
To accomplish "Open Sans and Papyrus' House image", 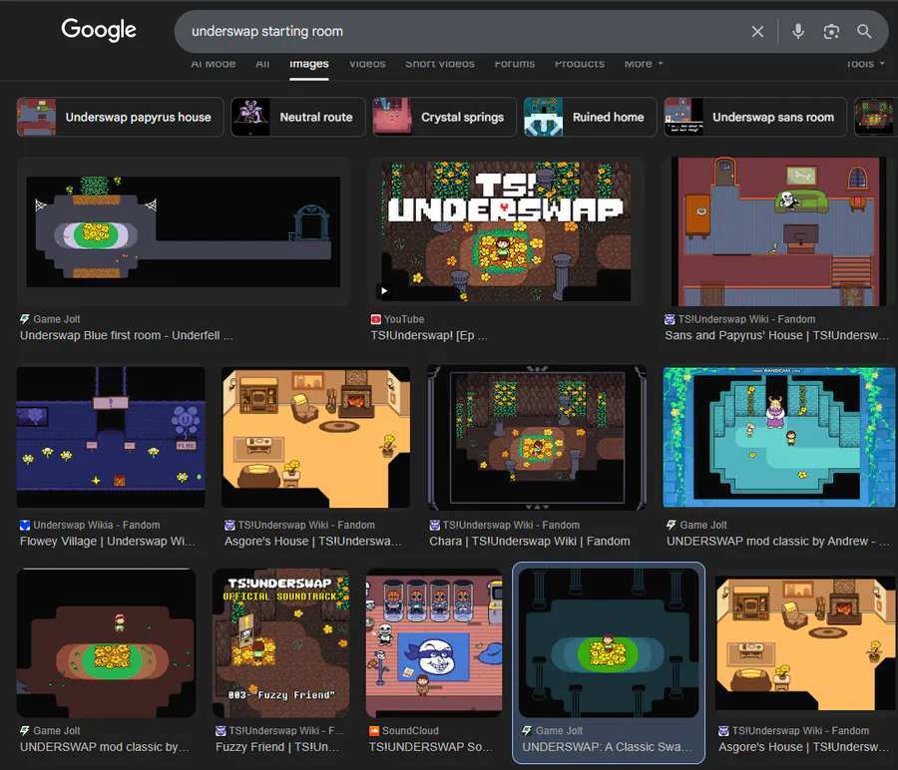I will (779, 231).
